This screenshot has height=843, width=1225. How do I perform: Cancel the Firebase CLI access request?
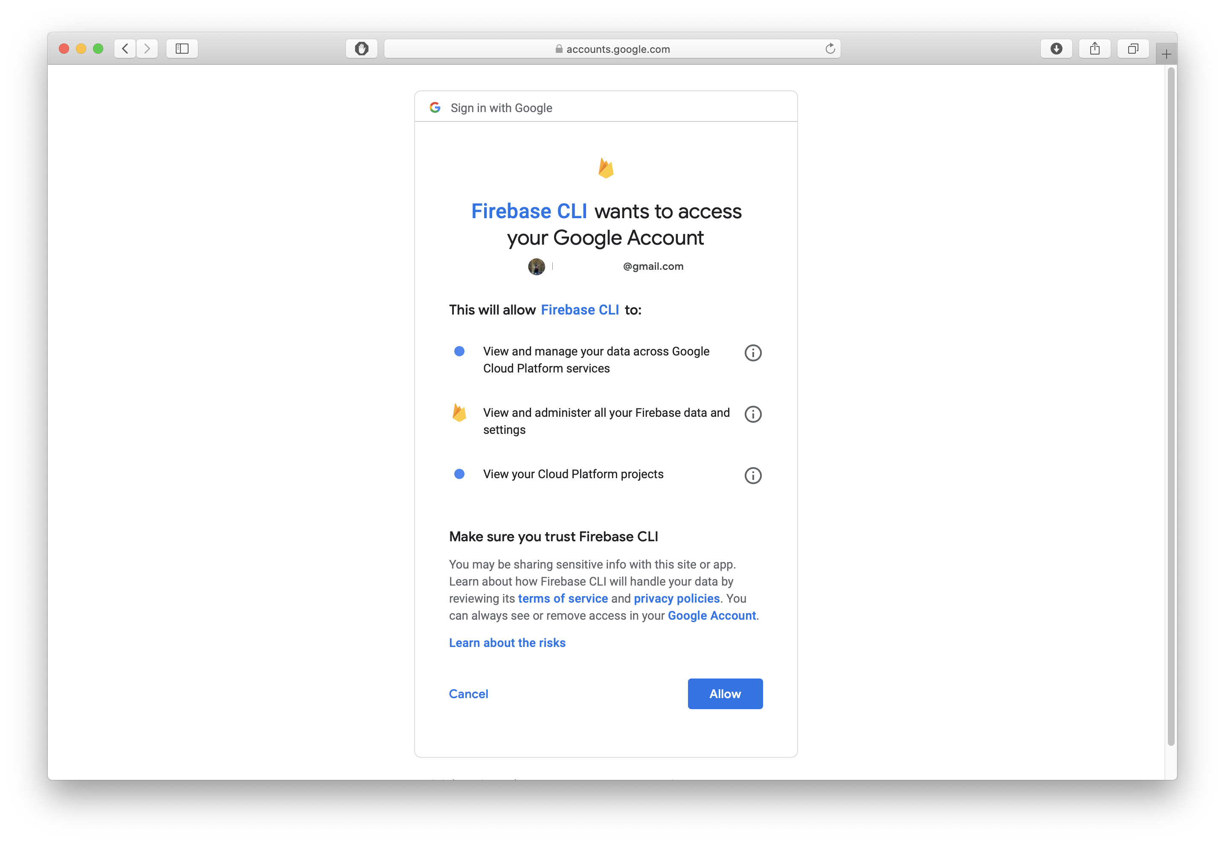coord(468,693)
